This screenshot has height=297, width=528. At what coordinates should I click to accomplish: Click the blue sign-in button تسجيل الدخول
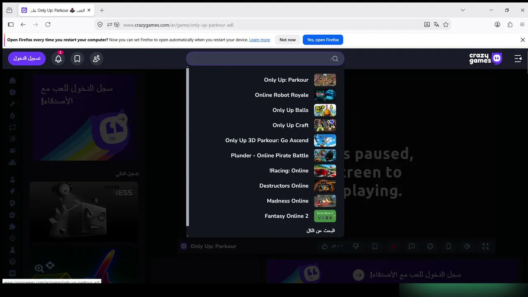tap(27, 59)
